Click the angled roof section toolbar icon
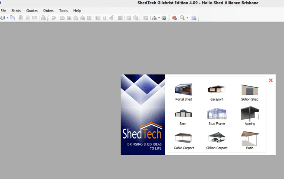 click(111, 18)
